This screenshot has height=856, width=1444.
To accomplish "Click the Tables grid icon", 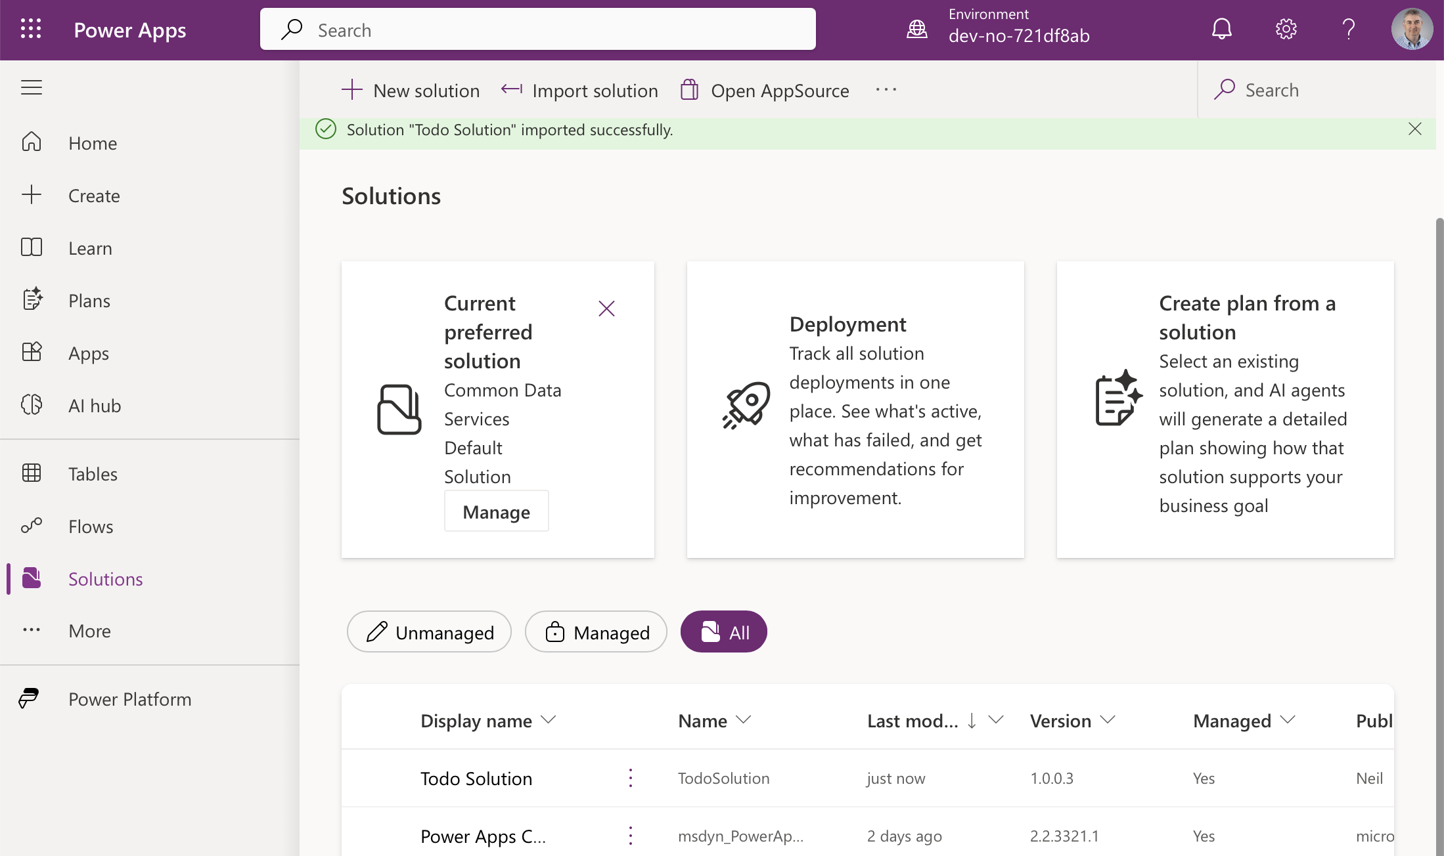I will click(32, 473).
